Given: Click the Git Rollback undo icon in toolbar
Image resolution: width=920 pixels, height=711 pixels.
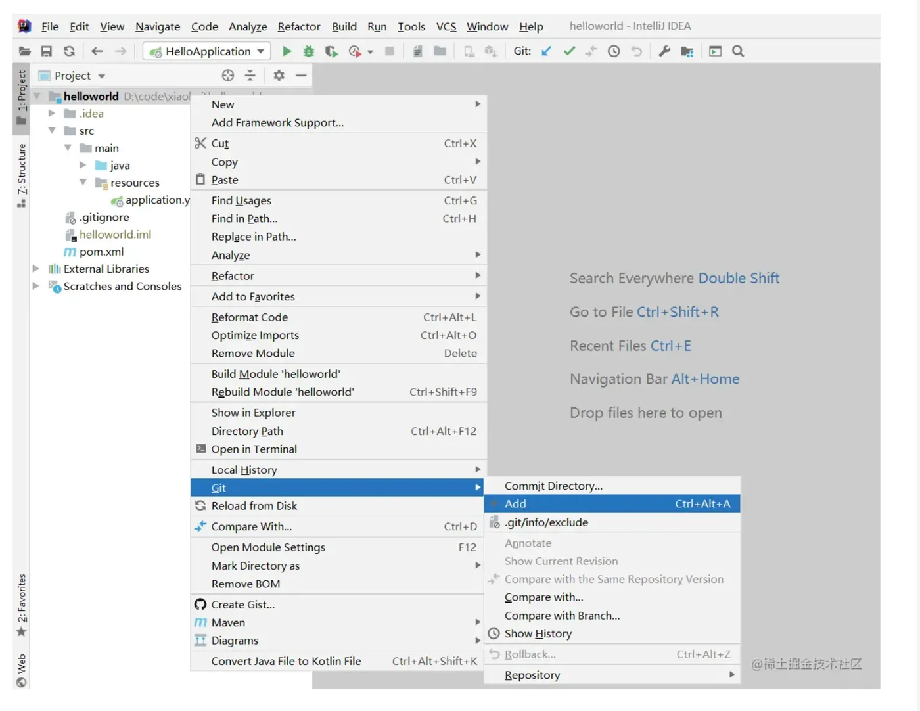Looking at the screenshot, I should coord(636,51).
